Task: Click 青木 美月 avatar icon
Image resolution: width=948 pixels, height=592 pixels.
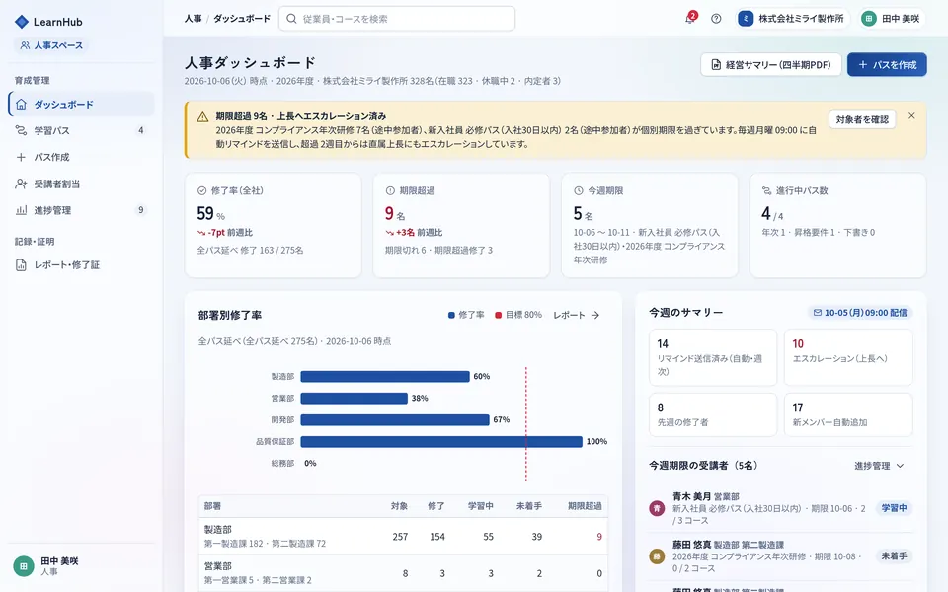Action: tap(657, 508)
